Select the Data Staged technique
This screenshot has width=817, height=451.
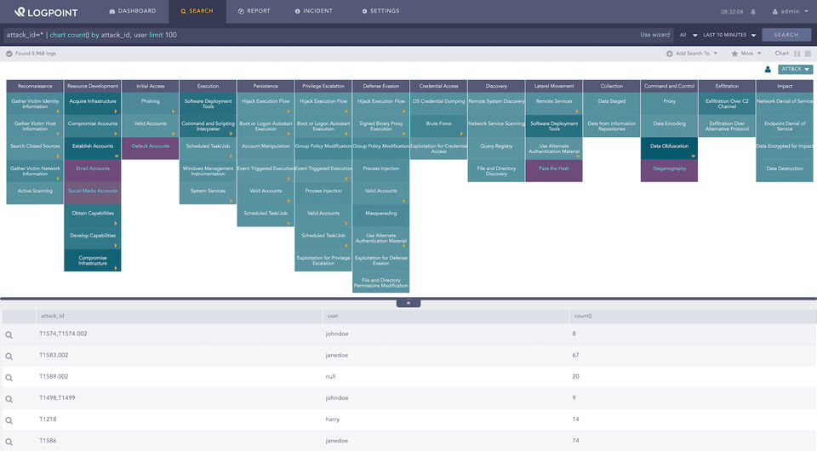click(612, 104)
